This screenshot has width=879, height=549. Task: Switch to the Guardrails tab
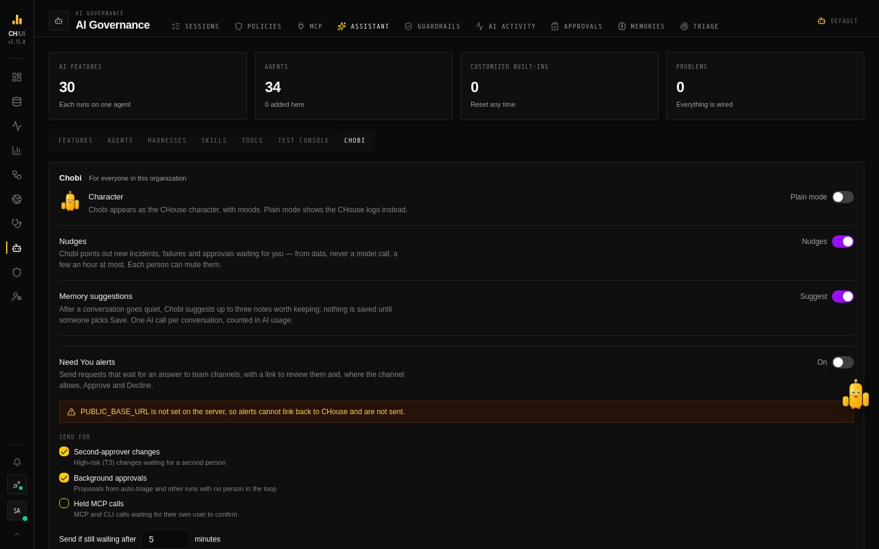tap(432, 26)
